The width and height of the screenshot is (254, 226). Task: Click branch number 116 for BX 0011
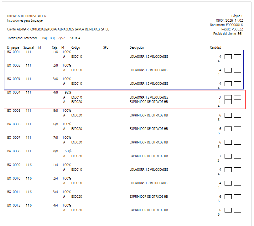[x=29, y=192]
